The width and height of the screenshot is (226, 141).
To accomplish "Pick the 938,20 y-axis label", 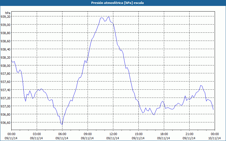I will (x=5, y=58).
